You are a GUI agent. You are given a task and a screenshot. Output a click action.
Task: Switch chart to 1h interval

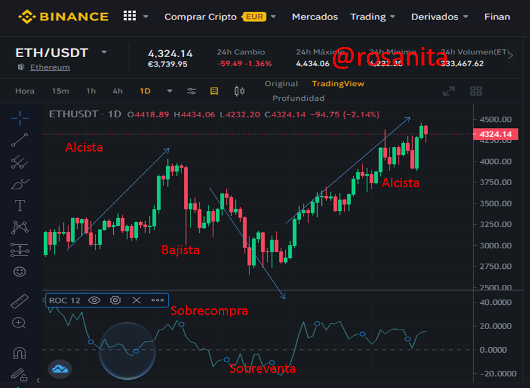pyautogui.click(x=91, y=91)
